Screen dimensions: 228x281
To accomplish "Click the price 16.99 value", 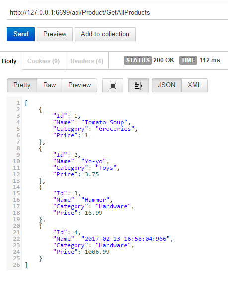I will [x=94, y=213].
